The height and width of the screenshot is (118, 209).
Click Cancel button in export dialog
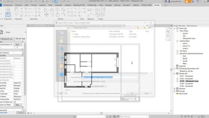[x=146, y=93]
